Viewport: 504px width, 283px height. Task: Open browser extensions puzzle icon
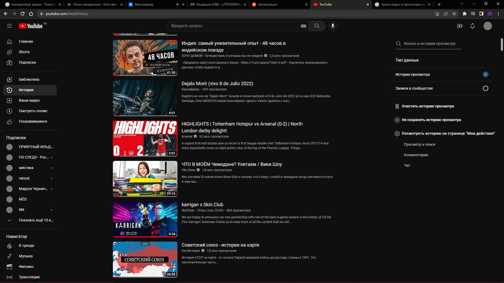coord(464,14)
